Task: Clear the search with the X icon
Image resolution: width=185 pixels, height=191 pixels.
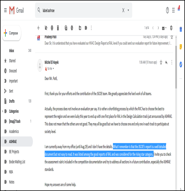Action: (123, 10)
